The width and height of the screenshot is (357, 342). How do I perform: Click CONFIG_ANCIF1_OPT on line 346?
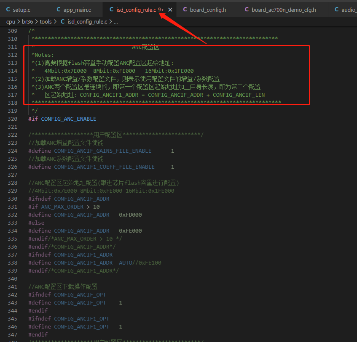click(81, 326)
